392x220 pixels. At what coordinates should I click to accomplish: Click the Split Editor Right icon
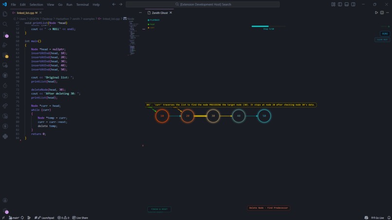pyautogui.click(x=382, y=13)
